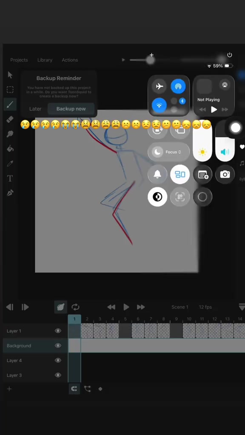Open the Scene 1 selector
Screen dimensions: 245x435
(x=180, y=307)
